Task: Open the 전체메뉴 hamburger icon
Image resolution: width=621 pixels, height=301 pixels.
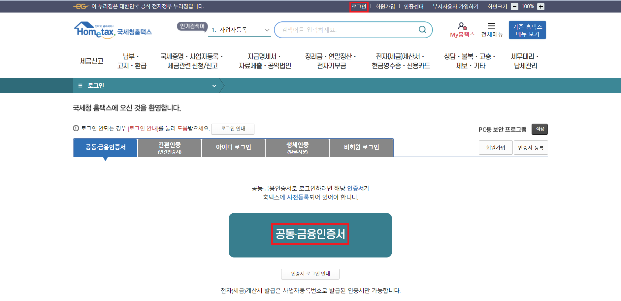Action: [x=491, y=26]
